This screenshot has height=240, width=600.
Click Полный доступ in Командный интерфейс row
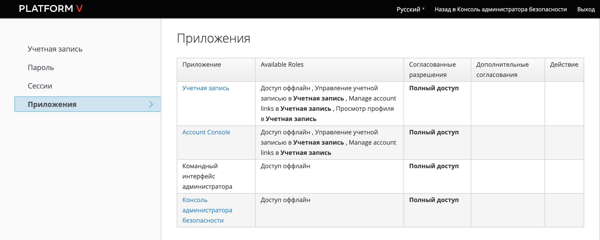pyautogui.click(x=434, y=166)
